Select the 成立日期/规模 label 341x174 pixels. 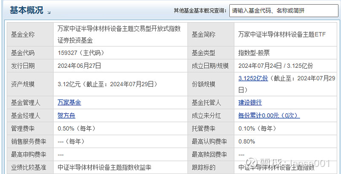[x=210, y=66]
